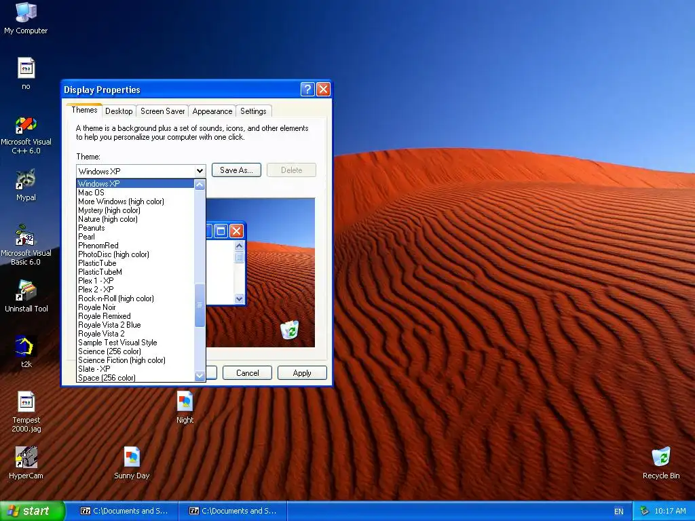695x521 pixels.
Task: Choose 'Space (256 color)' theme
Action: tap(136, 377)
